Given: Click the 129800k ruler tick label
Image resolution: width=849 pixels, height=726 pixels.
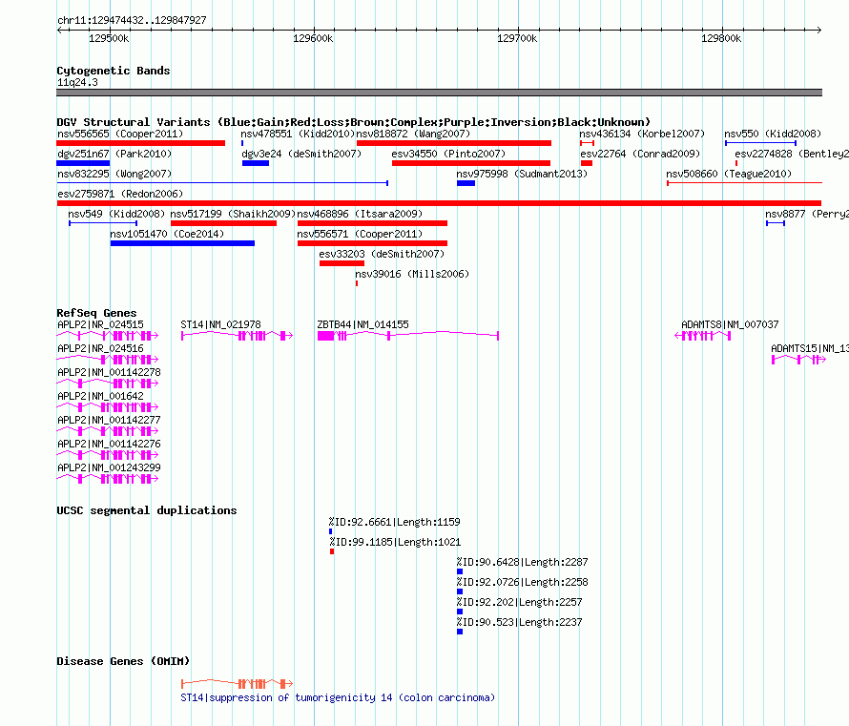Looking at the screenshot, I should coord(721,38).
